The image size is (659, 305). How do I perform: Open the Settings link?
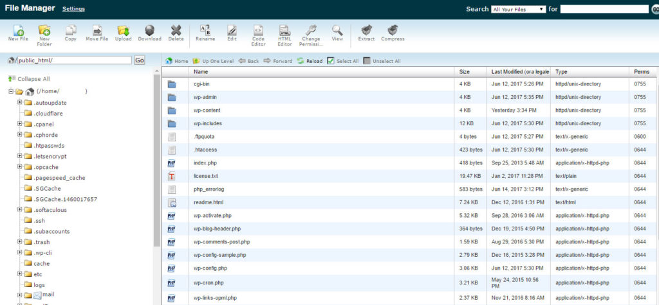coord(73,9)
